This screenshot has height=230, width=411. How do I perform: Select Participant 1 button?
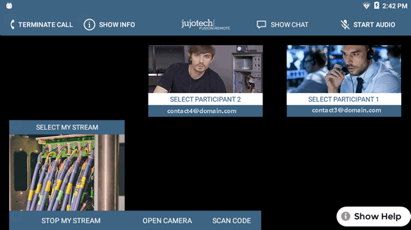(x=344, y=99)
